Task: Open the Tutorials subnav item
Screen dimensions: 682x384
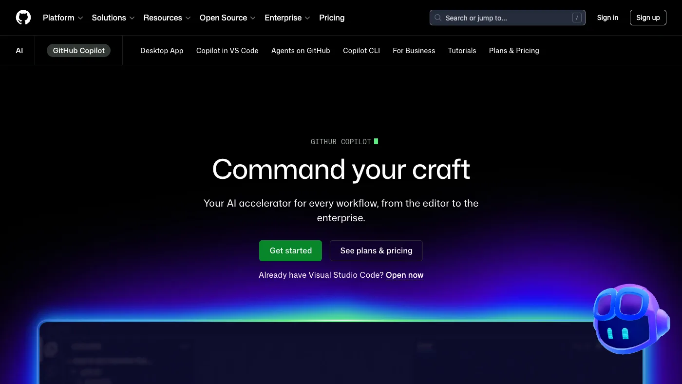Action: pyautogui.click(x=462, y=50)
